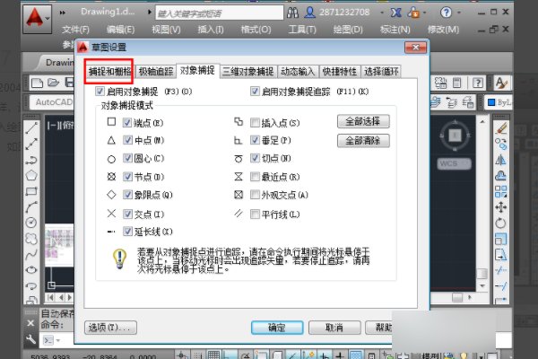
Task: Uncheck the 中点(M) checkbox
Action: [127, 140]
